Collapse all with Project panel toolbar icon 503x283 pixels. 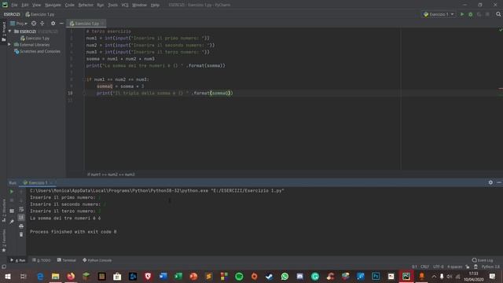point(42,24)
